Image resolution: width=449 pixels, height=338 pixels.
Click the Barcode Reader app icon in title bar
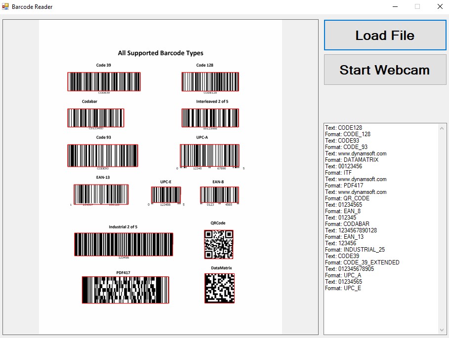5,7
